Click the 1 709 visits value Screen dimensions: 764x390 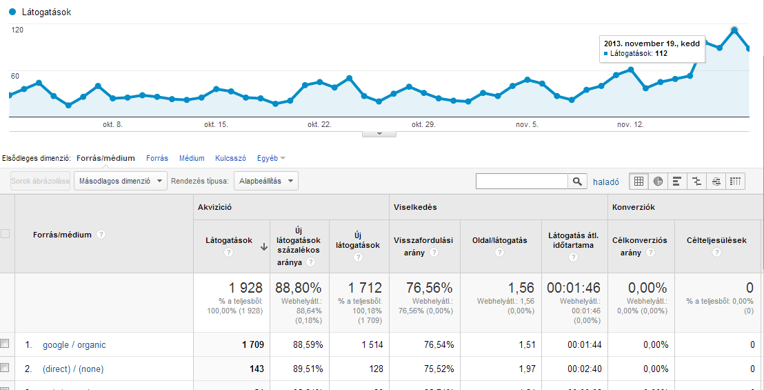[253, 344]
